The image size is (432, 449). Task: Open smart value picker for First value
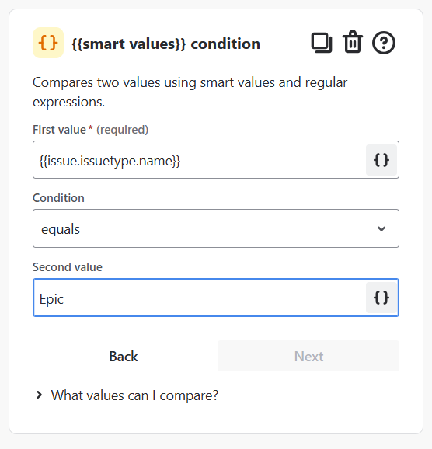click(x=381, y=160)
